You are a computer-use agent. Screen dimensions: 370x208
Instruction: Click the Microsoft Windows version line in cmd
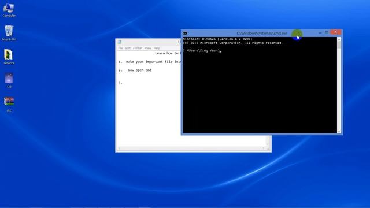tap(217, 39)
